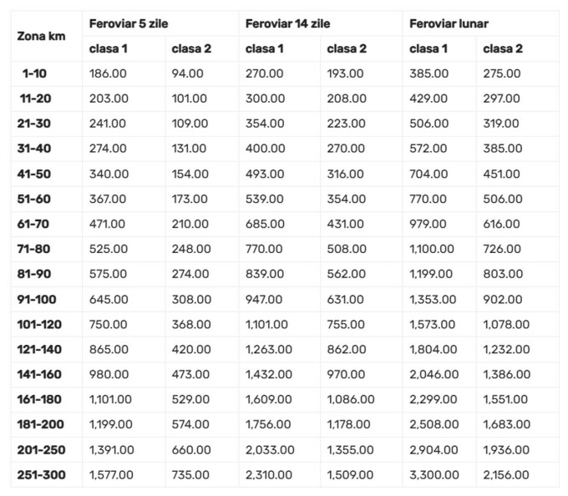Select the 251-300 zone row label
The width and height of the screenshot is (568, 496).
40,475
